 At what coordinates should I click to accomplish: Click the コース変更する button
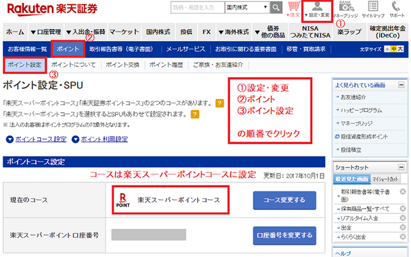[x=284, y=200]
